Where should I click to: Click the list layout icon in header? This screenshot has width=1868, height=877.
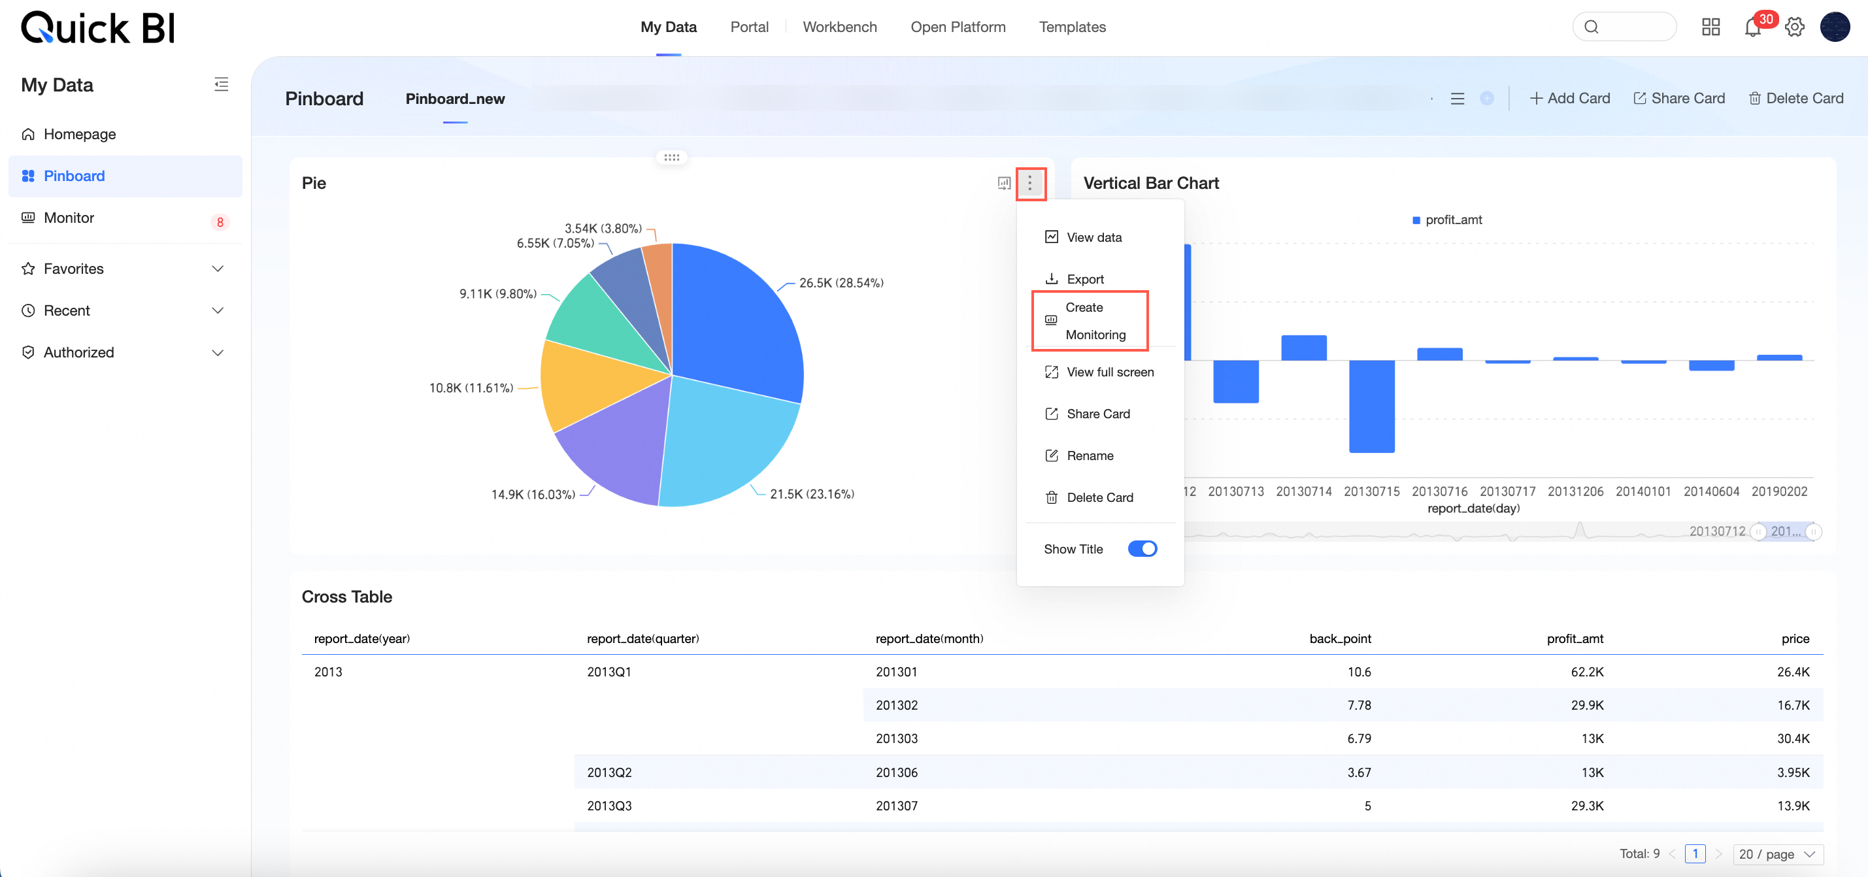[1457, 99]
